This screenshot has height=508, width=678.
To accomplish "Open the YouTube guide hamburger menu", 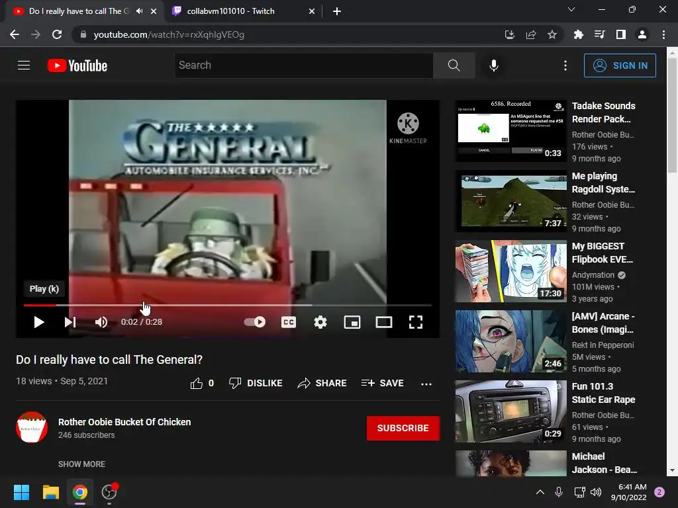I will click(x=24, y=65).
